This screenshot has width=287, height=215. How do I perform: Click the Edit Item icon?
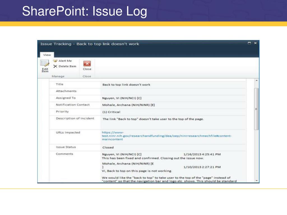pyautogui.click(x=45, y=63)
